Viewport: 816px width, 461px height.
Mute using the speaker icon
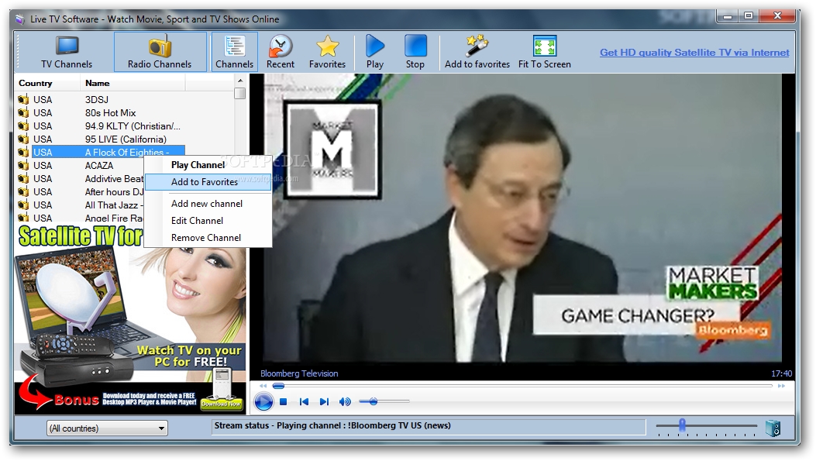click(345, 401)
